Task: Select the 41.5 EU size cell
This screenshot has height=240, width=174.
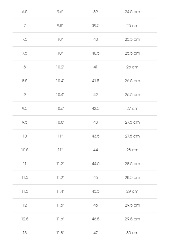Action: [x=96, y=81]
